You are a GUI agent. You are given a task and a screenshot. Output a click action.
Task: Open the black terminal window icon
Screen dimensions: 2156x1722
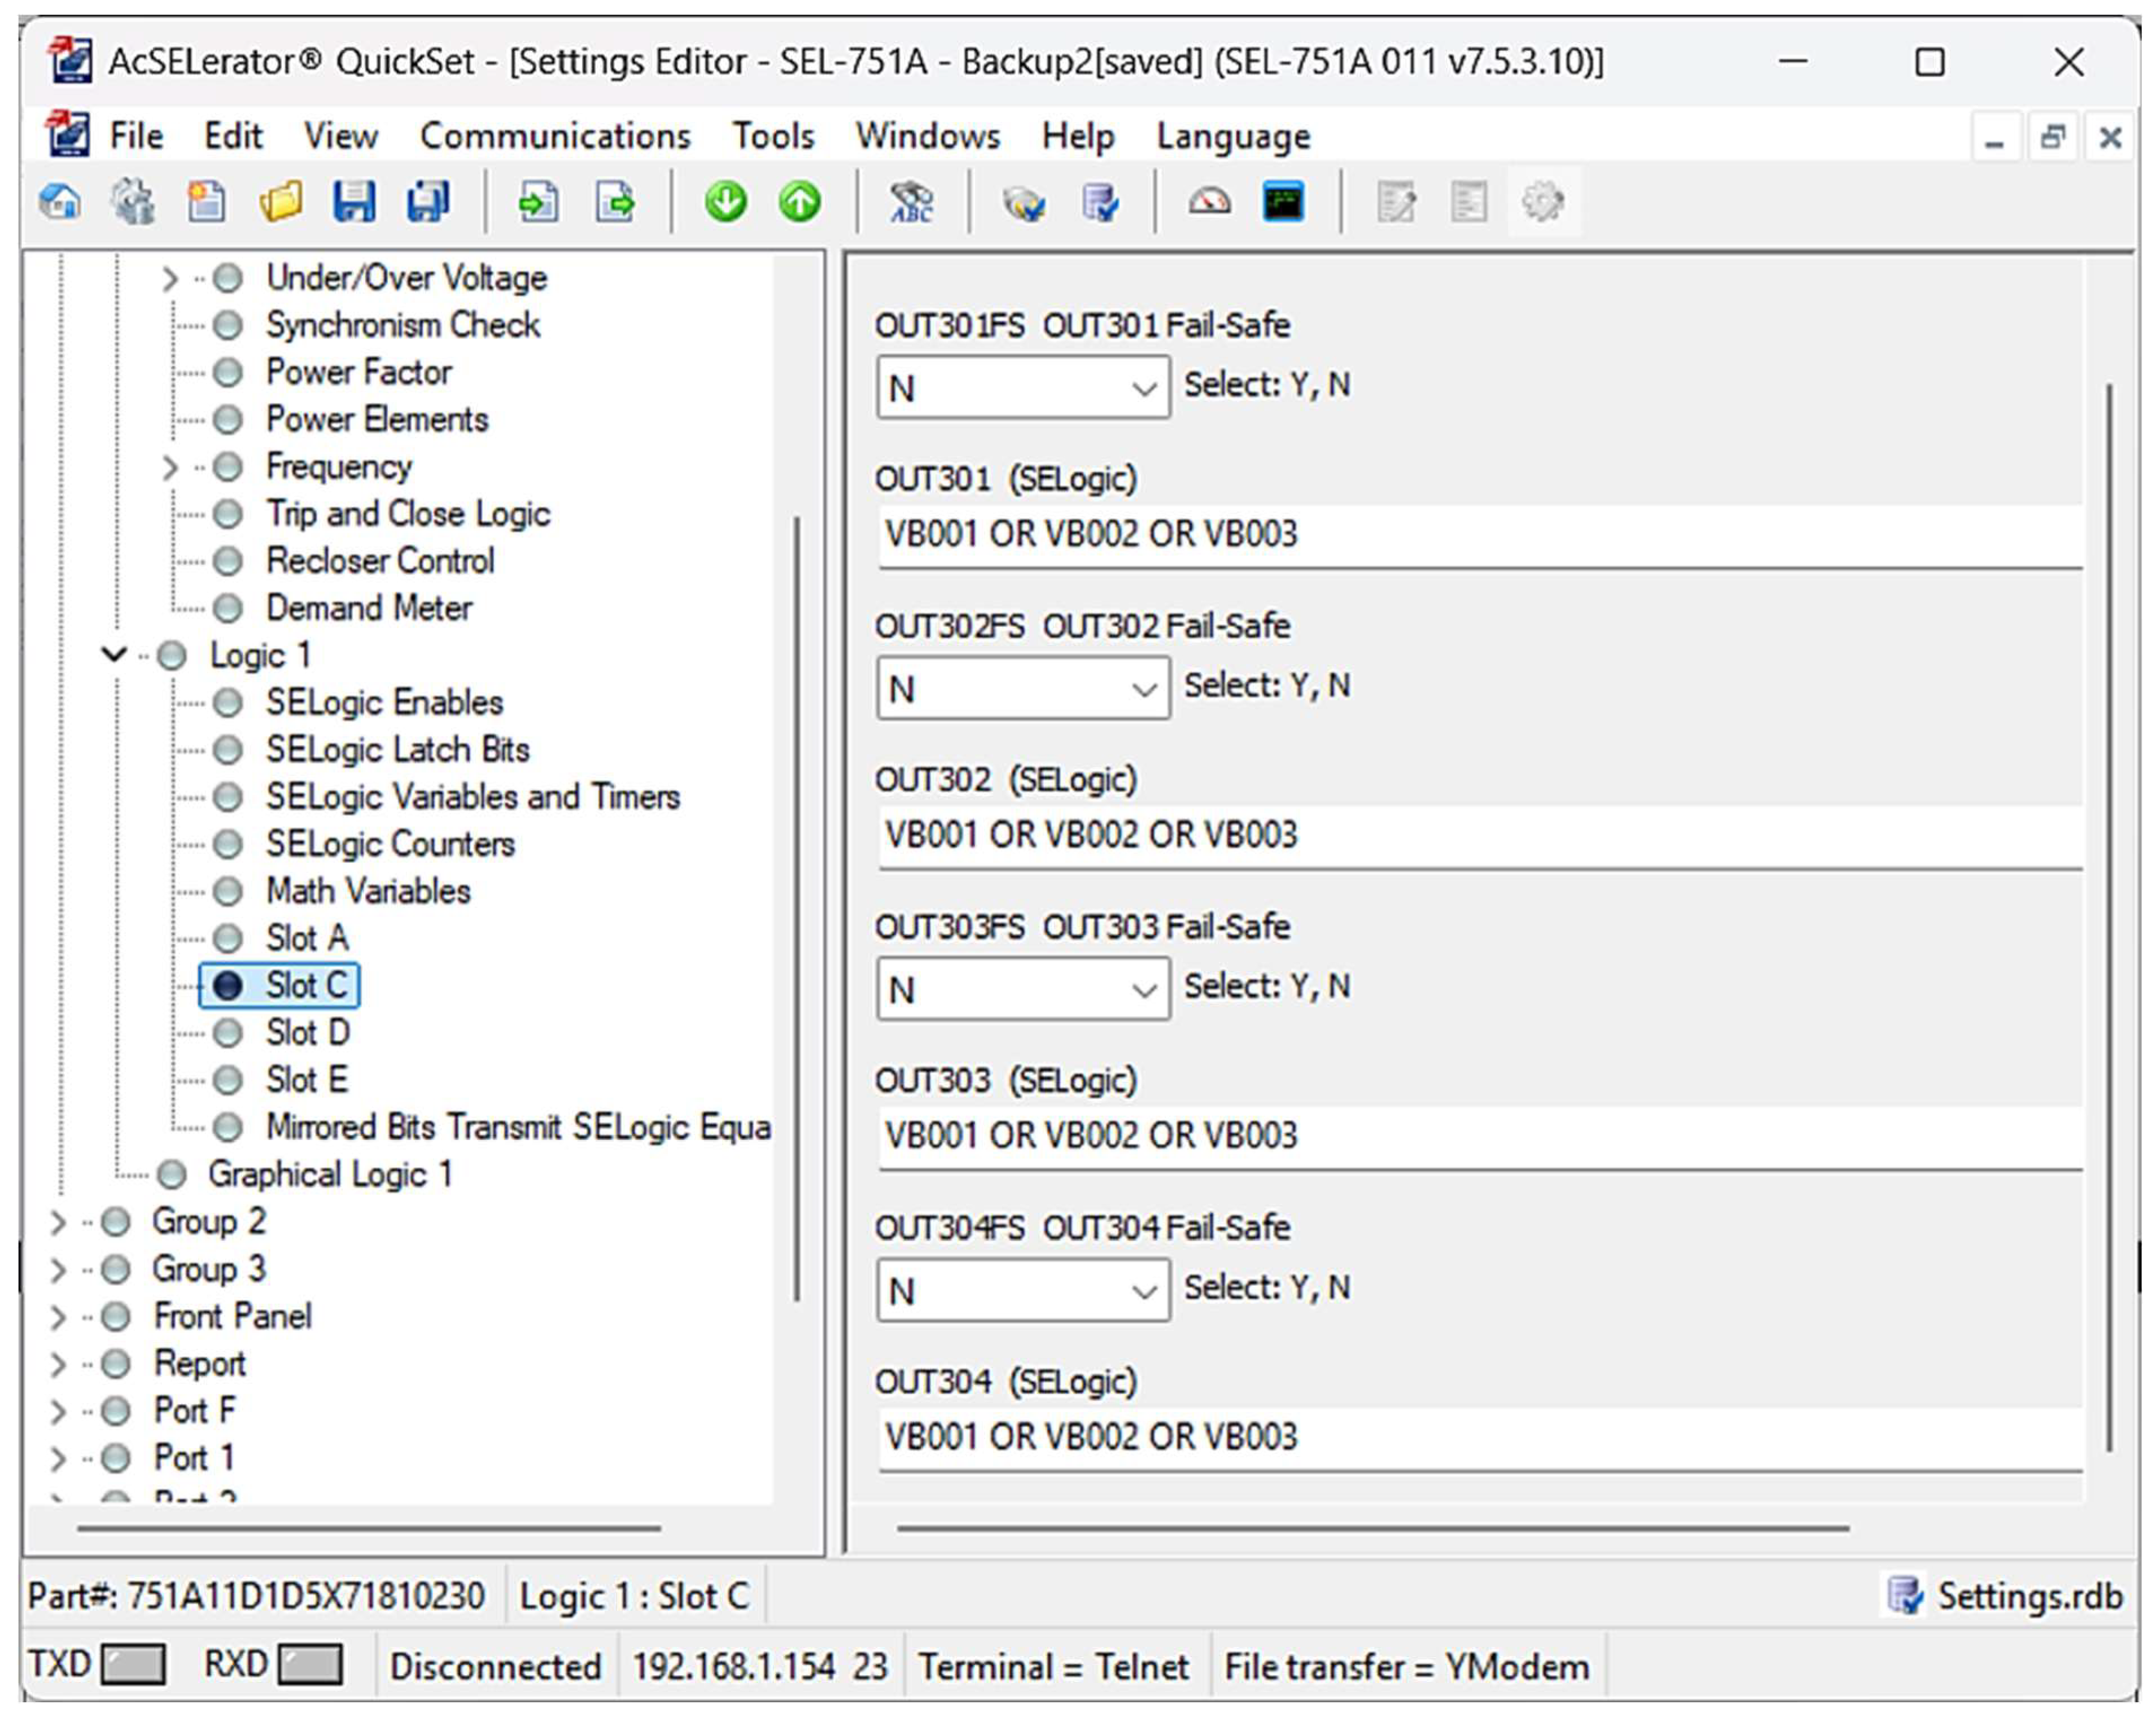(x=1283, y=202)
